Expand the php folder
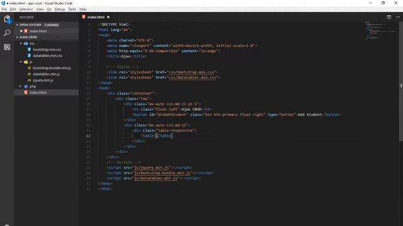This screenshot has width=403, height=226. tap(21, 87)
